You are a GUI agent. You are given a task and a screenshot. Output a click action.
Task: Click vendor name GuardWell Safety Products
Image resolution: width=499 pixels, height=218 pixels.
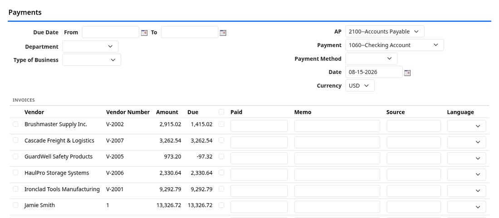pos(59,156)
